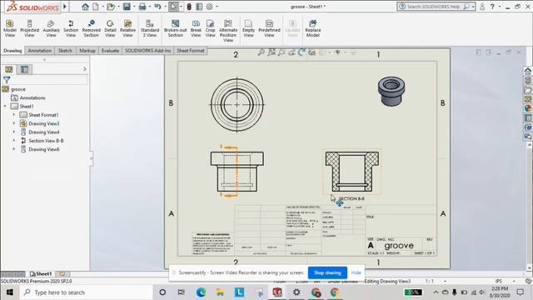Click Stop sharing button
This screenshot has width=533, height=300.
pos(327,272)
